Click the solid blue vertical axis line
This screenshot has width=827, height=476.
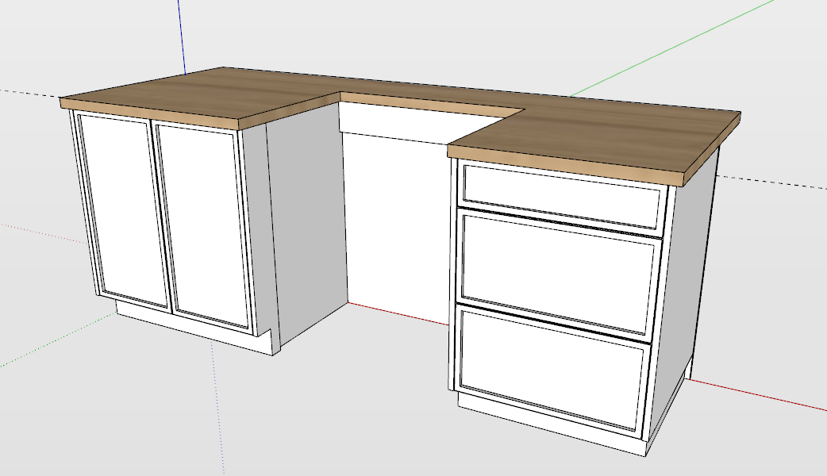[x=182, y=37]
